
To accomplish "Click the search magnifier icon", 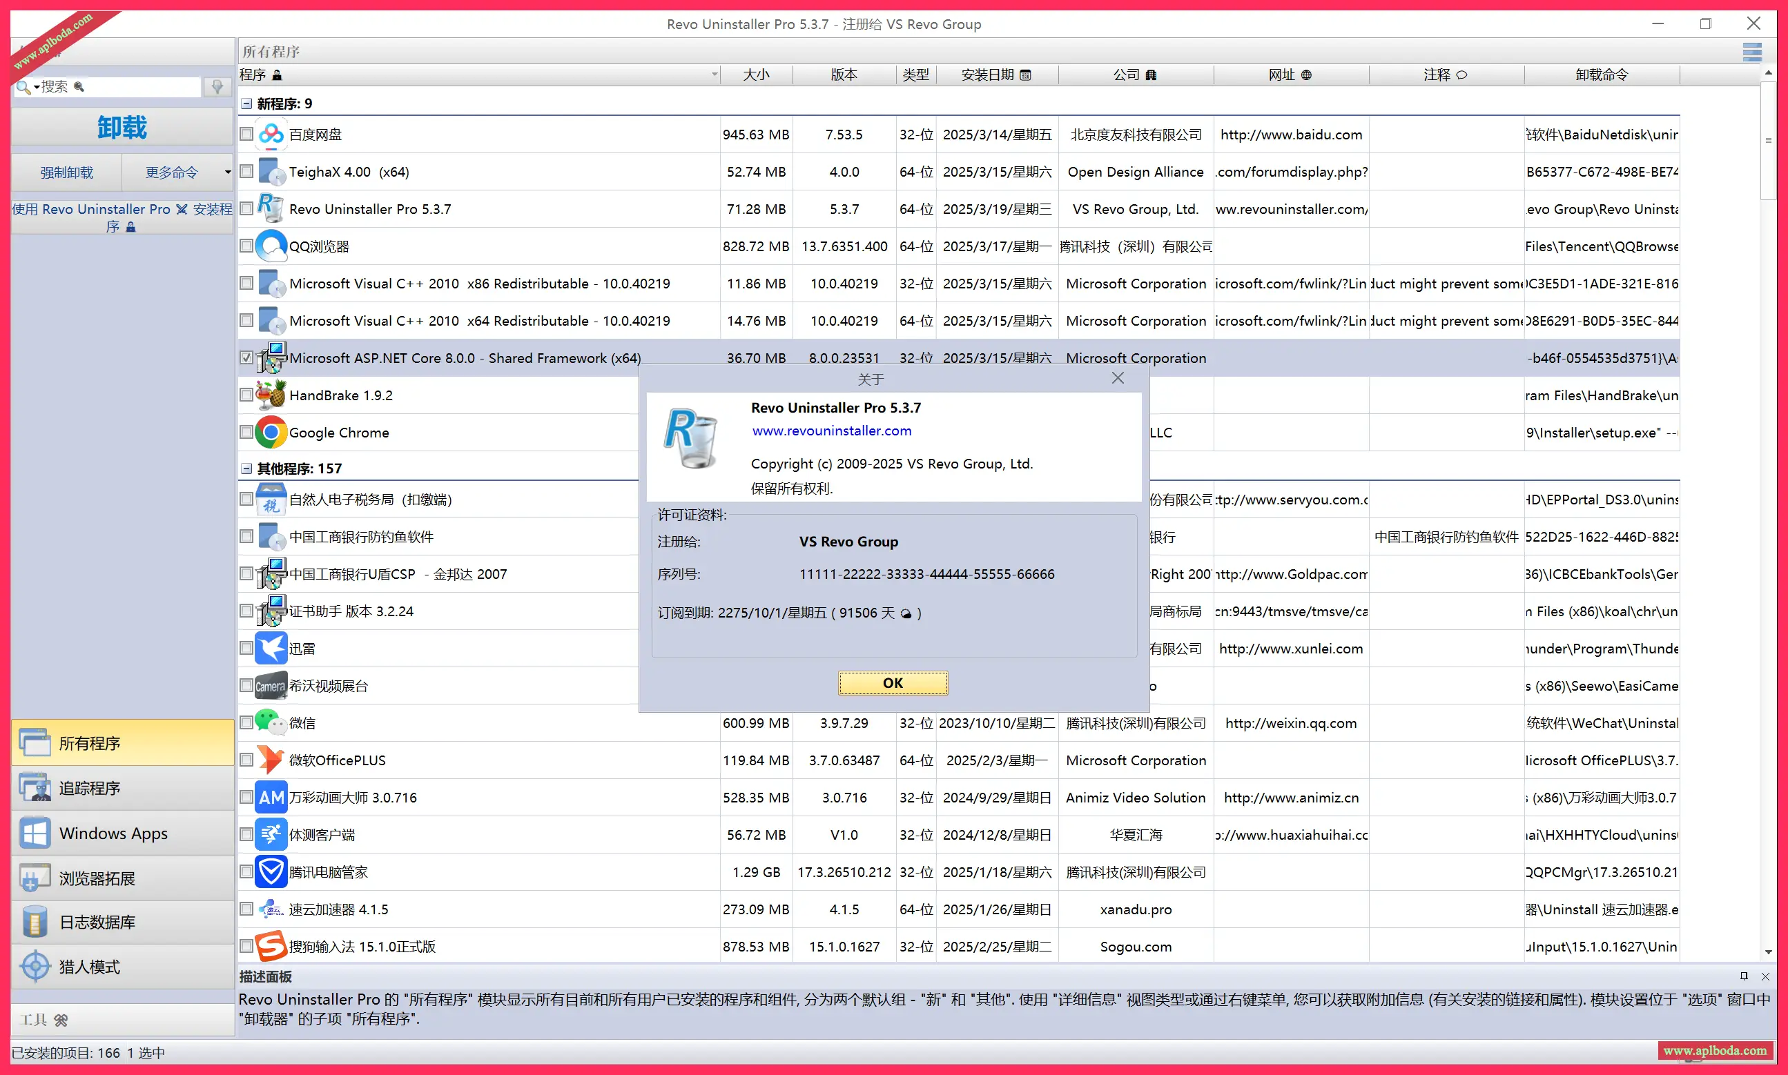I will (x=23, y=86).
